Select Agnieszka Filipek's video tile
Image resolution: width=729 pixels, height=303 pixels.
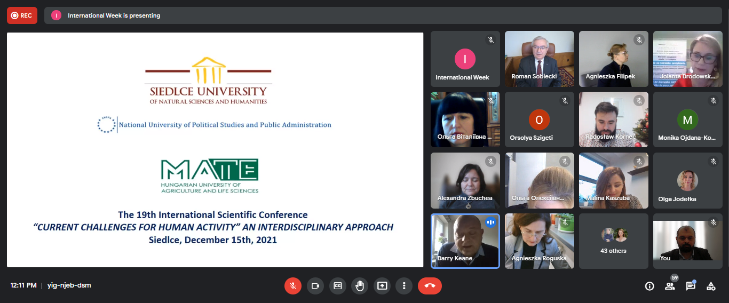[614, 59]
